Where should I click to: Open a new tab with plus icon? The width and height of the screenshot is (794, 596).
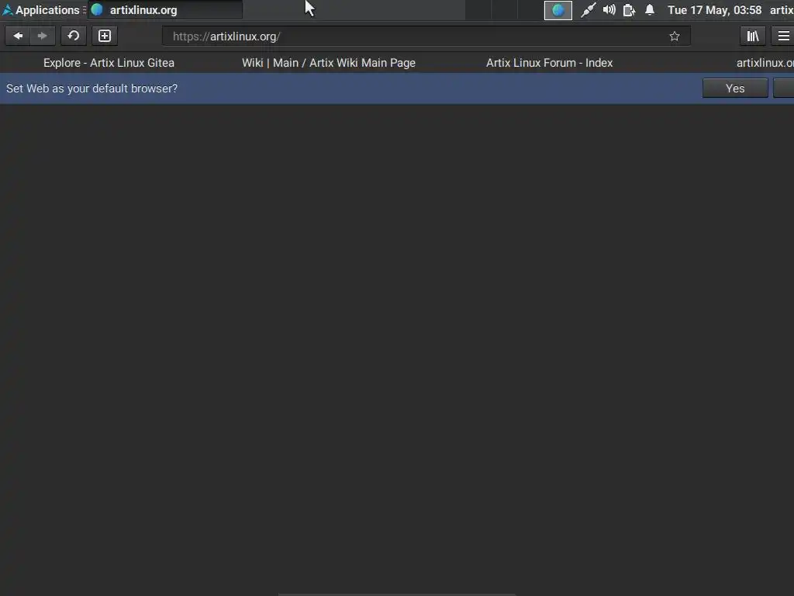(105, 36)
